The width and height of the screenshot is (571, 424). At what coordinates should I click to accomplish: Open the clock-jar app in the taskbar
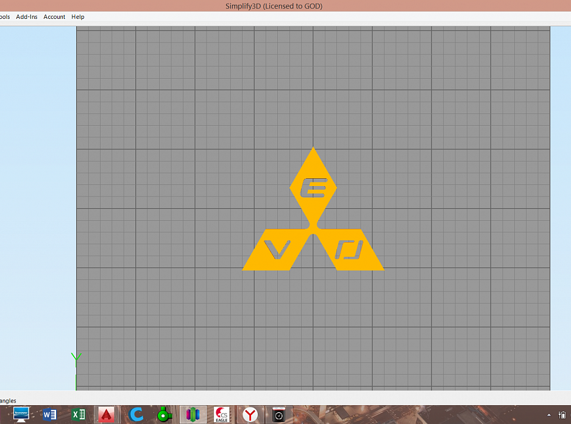click(278, 414)
